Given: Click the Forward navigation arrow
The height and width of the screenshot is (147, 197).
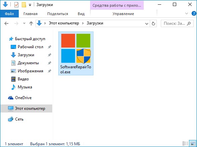Looking at the screenshot, I should pos(16,23).
